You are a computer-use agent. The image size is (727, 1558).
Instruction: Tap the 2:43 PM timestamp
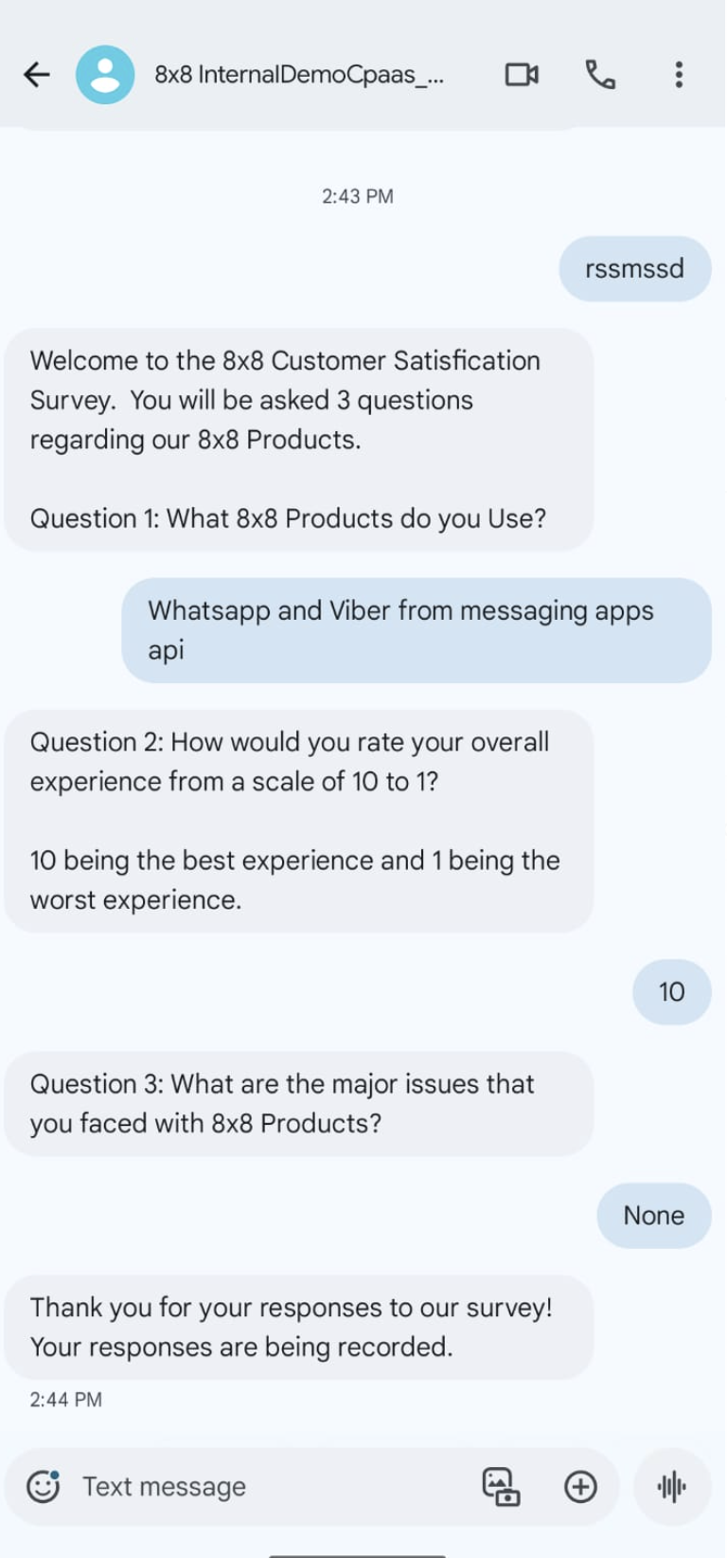tap(358, 196)
